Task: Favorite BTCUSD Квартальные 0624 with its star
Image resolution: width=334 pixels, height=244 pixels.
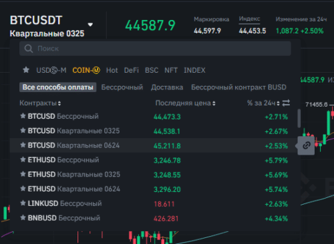Action: (23, 145)
